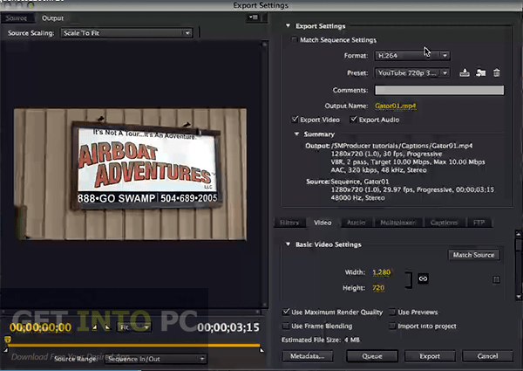
Task: Switch to the Audio tab
Action: point(356,223)
